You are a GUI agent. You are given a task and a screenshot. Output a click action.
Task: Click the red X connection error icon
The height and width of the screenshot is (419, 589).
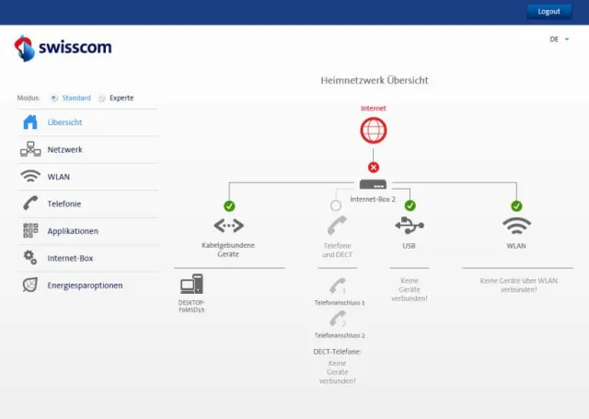coord(374,168)
